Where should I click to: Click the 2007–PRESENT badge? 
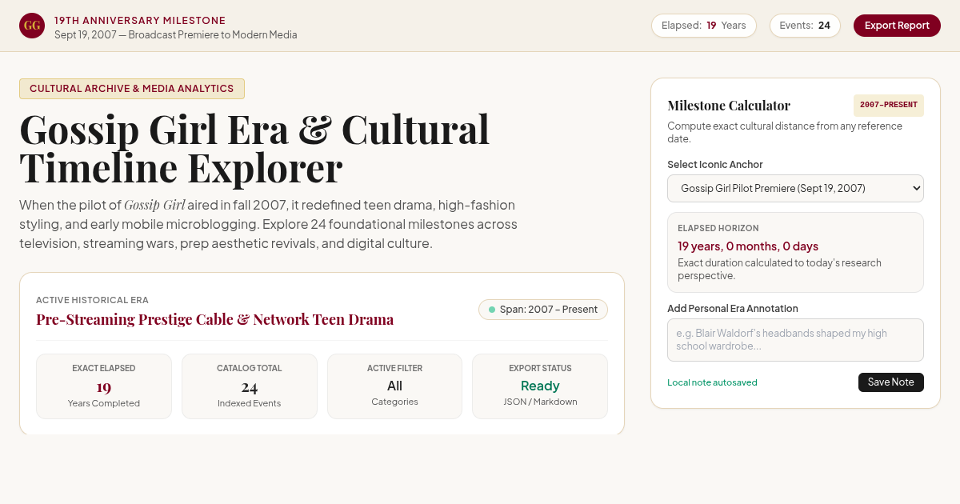tap(888, 105)
